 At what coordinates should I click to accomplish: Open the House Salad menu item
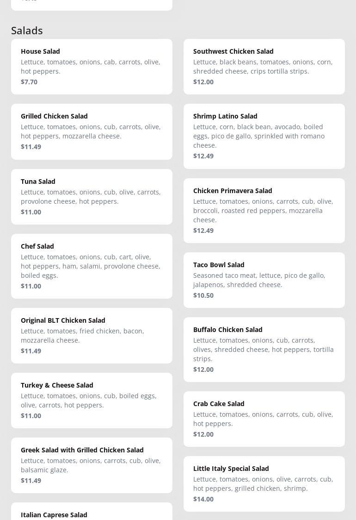click(x=92, y=66)
